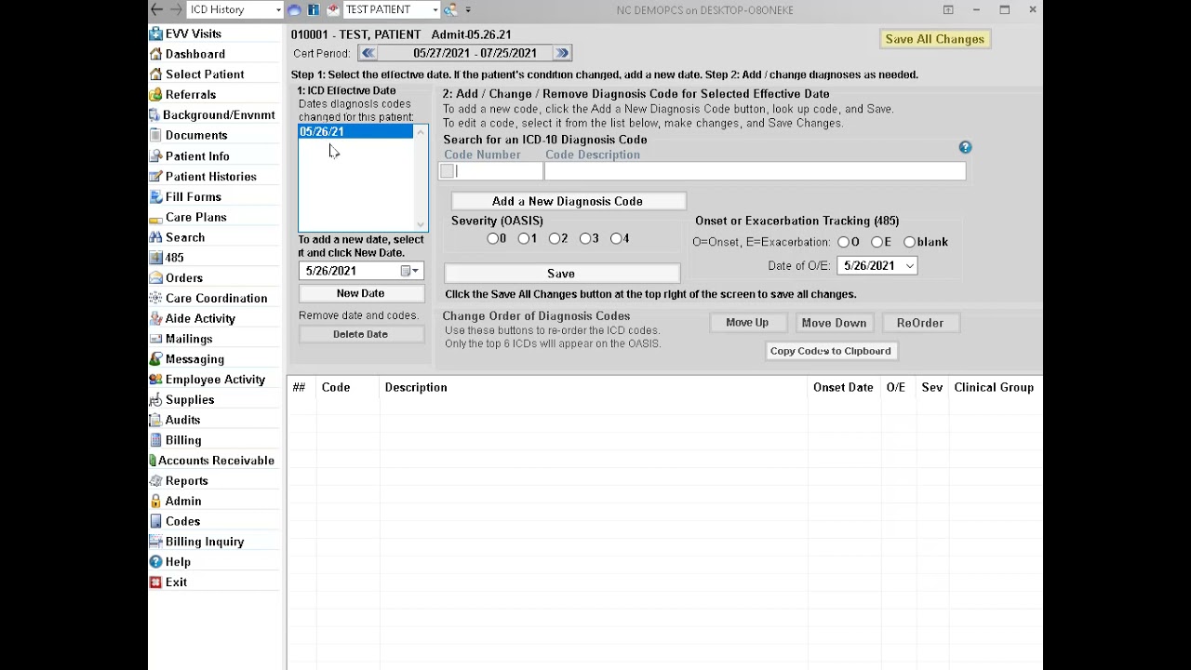The width and height of the screenshot is (1191, 670).
Task: Click the Patient Info sidebar icon
Action: tap(155, 156)
